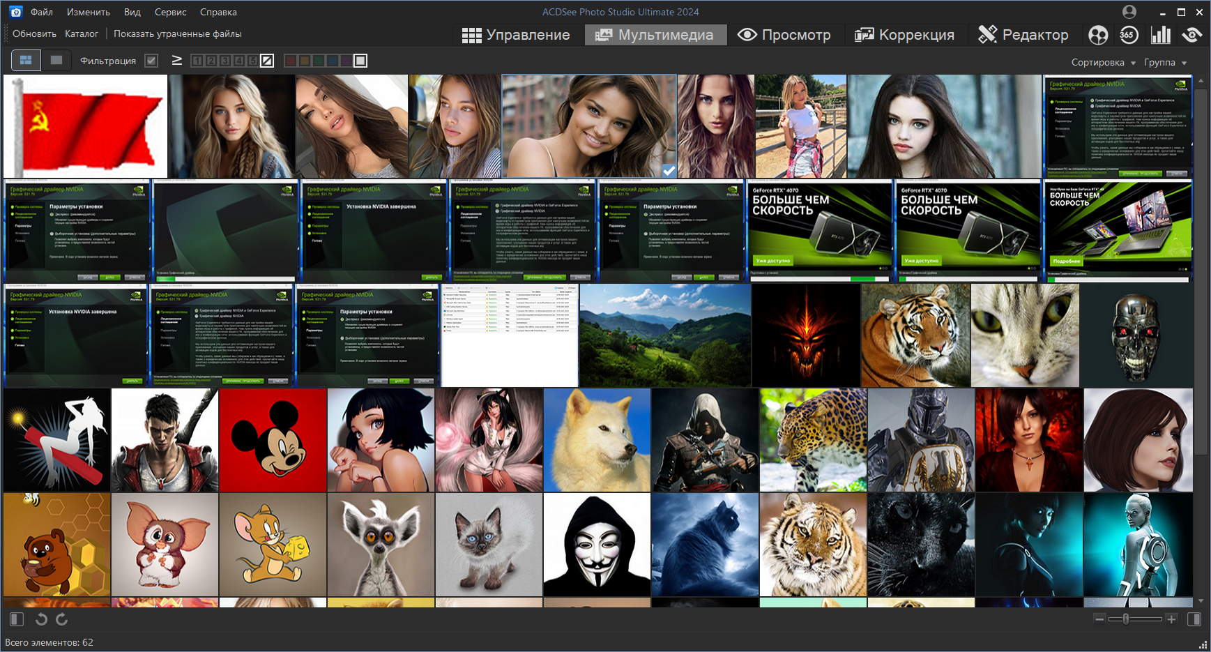Expand the Группа dropdown
Screen dimensions: 1211x652
(1165, 62)
